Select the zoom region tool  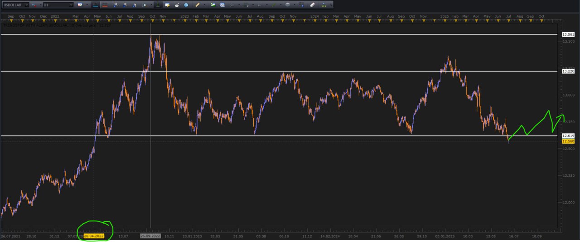pyautogui.click(x=145, y=5)
